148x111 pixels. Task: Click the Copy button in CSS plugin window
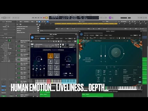pos(48,39)
